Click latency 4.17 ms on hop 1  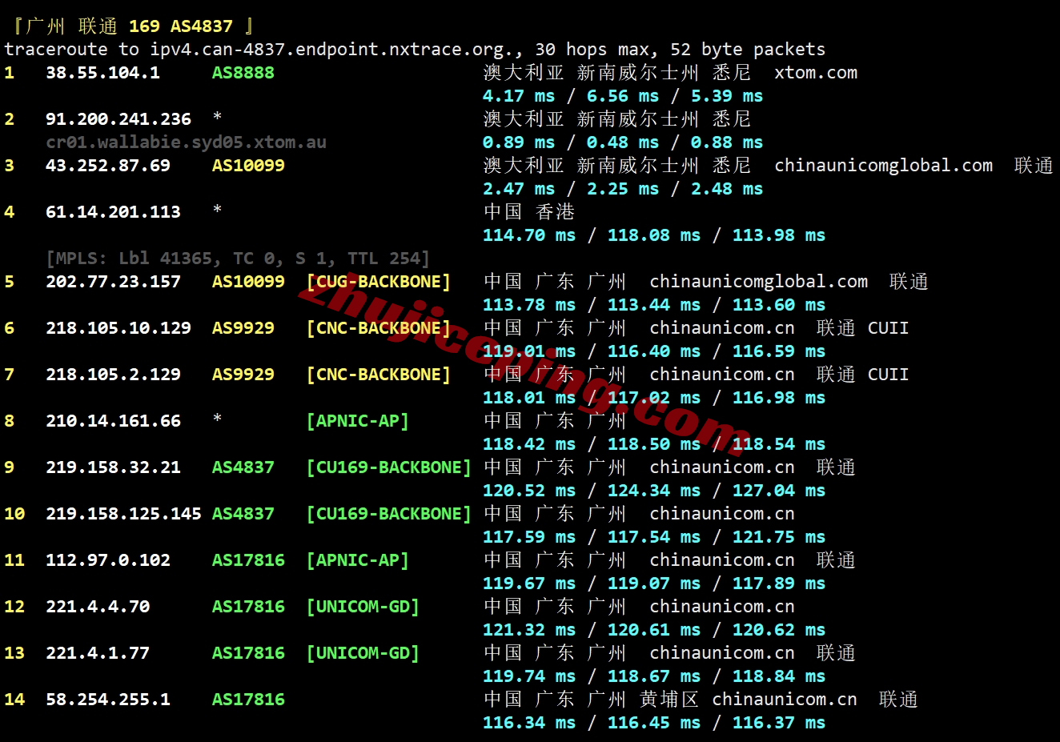519,96
